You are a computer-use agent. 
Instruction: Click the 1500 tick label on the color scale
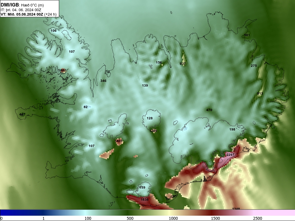coord(215,218)
